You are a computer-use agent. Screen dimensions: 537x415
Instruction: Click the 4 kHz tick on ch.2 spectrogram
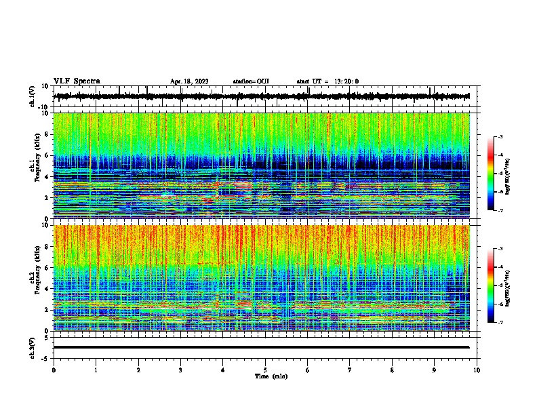[x=47, y=289]
